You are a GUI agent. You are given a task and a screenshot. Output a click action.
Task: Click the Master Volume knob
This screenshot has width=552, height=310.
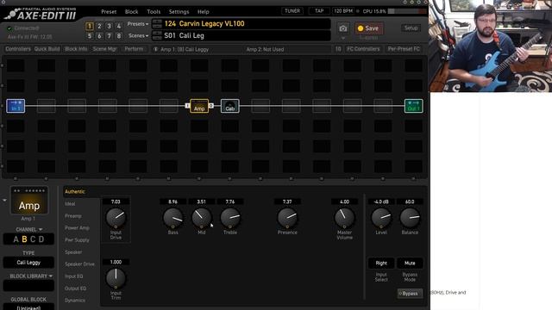tap(344, 218)
